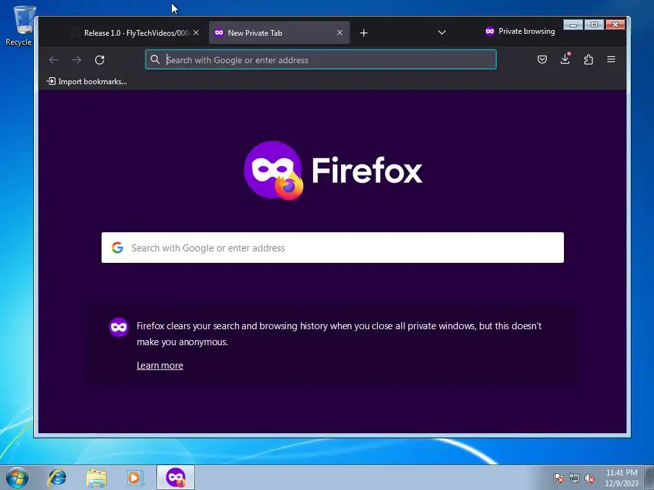Viewport: 654px width, 490px height.
Task: Open Windows Explorer from taskbar
Action: coord(96,477)
